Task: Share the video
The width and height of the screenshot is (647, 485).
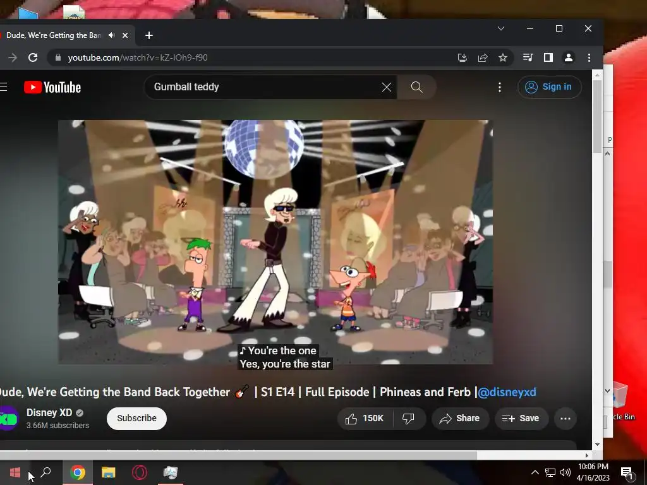Action: click(x=459, y=419)
